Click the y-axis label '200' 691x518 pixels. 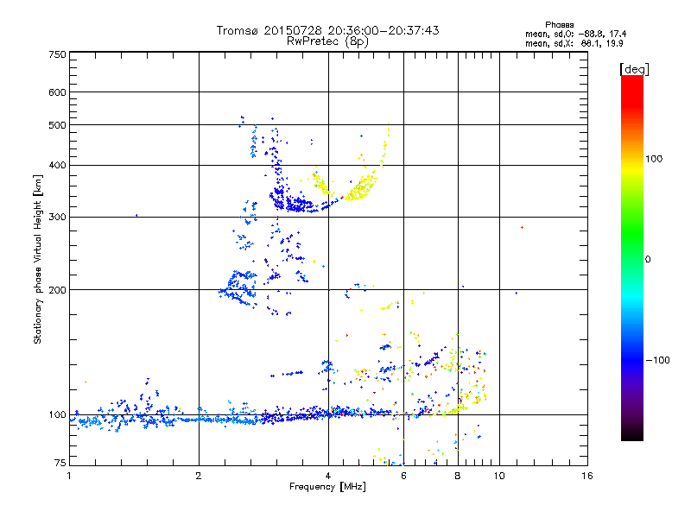point(57,290)
